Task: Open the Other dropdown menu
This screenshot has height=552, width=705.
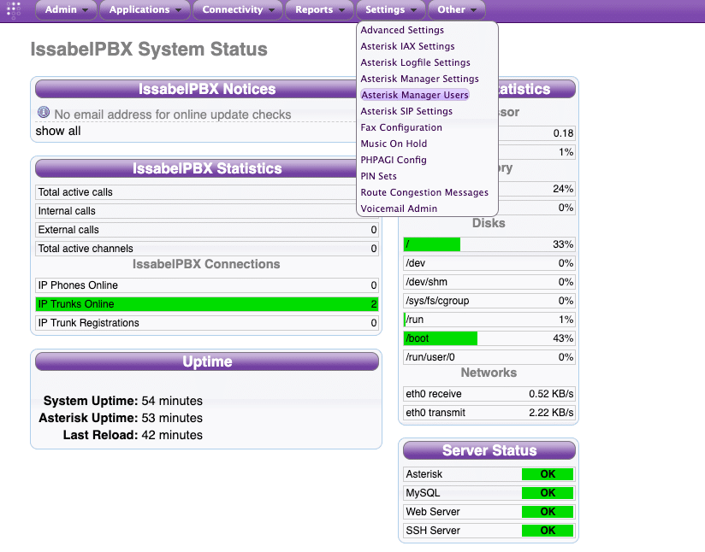Action: [457, 10]
